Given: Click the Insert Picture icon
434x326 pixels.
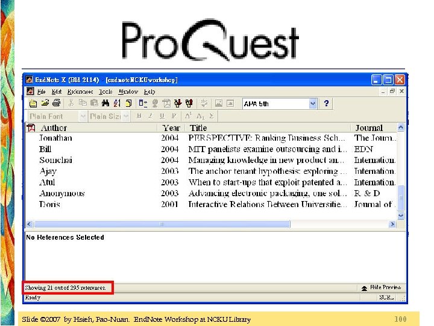Looking at the screenshot, I should tap(219, 103).
